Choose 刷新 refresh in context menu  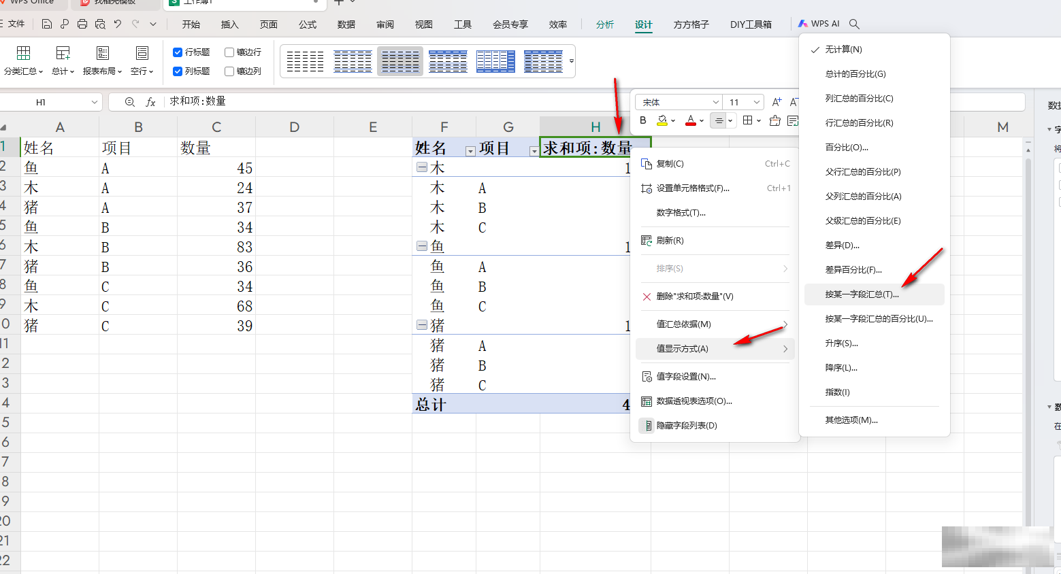click(x=715, y=241)
